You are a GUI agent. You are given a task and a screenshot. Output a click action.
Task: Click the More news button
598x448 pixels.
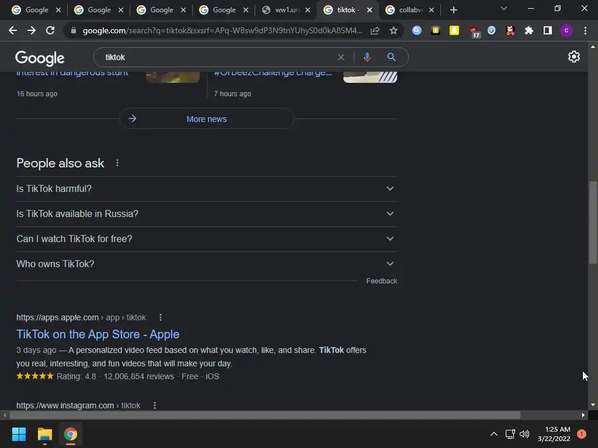pos(206,119)
